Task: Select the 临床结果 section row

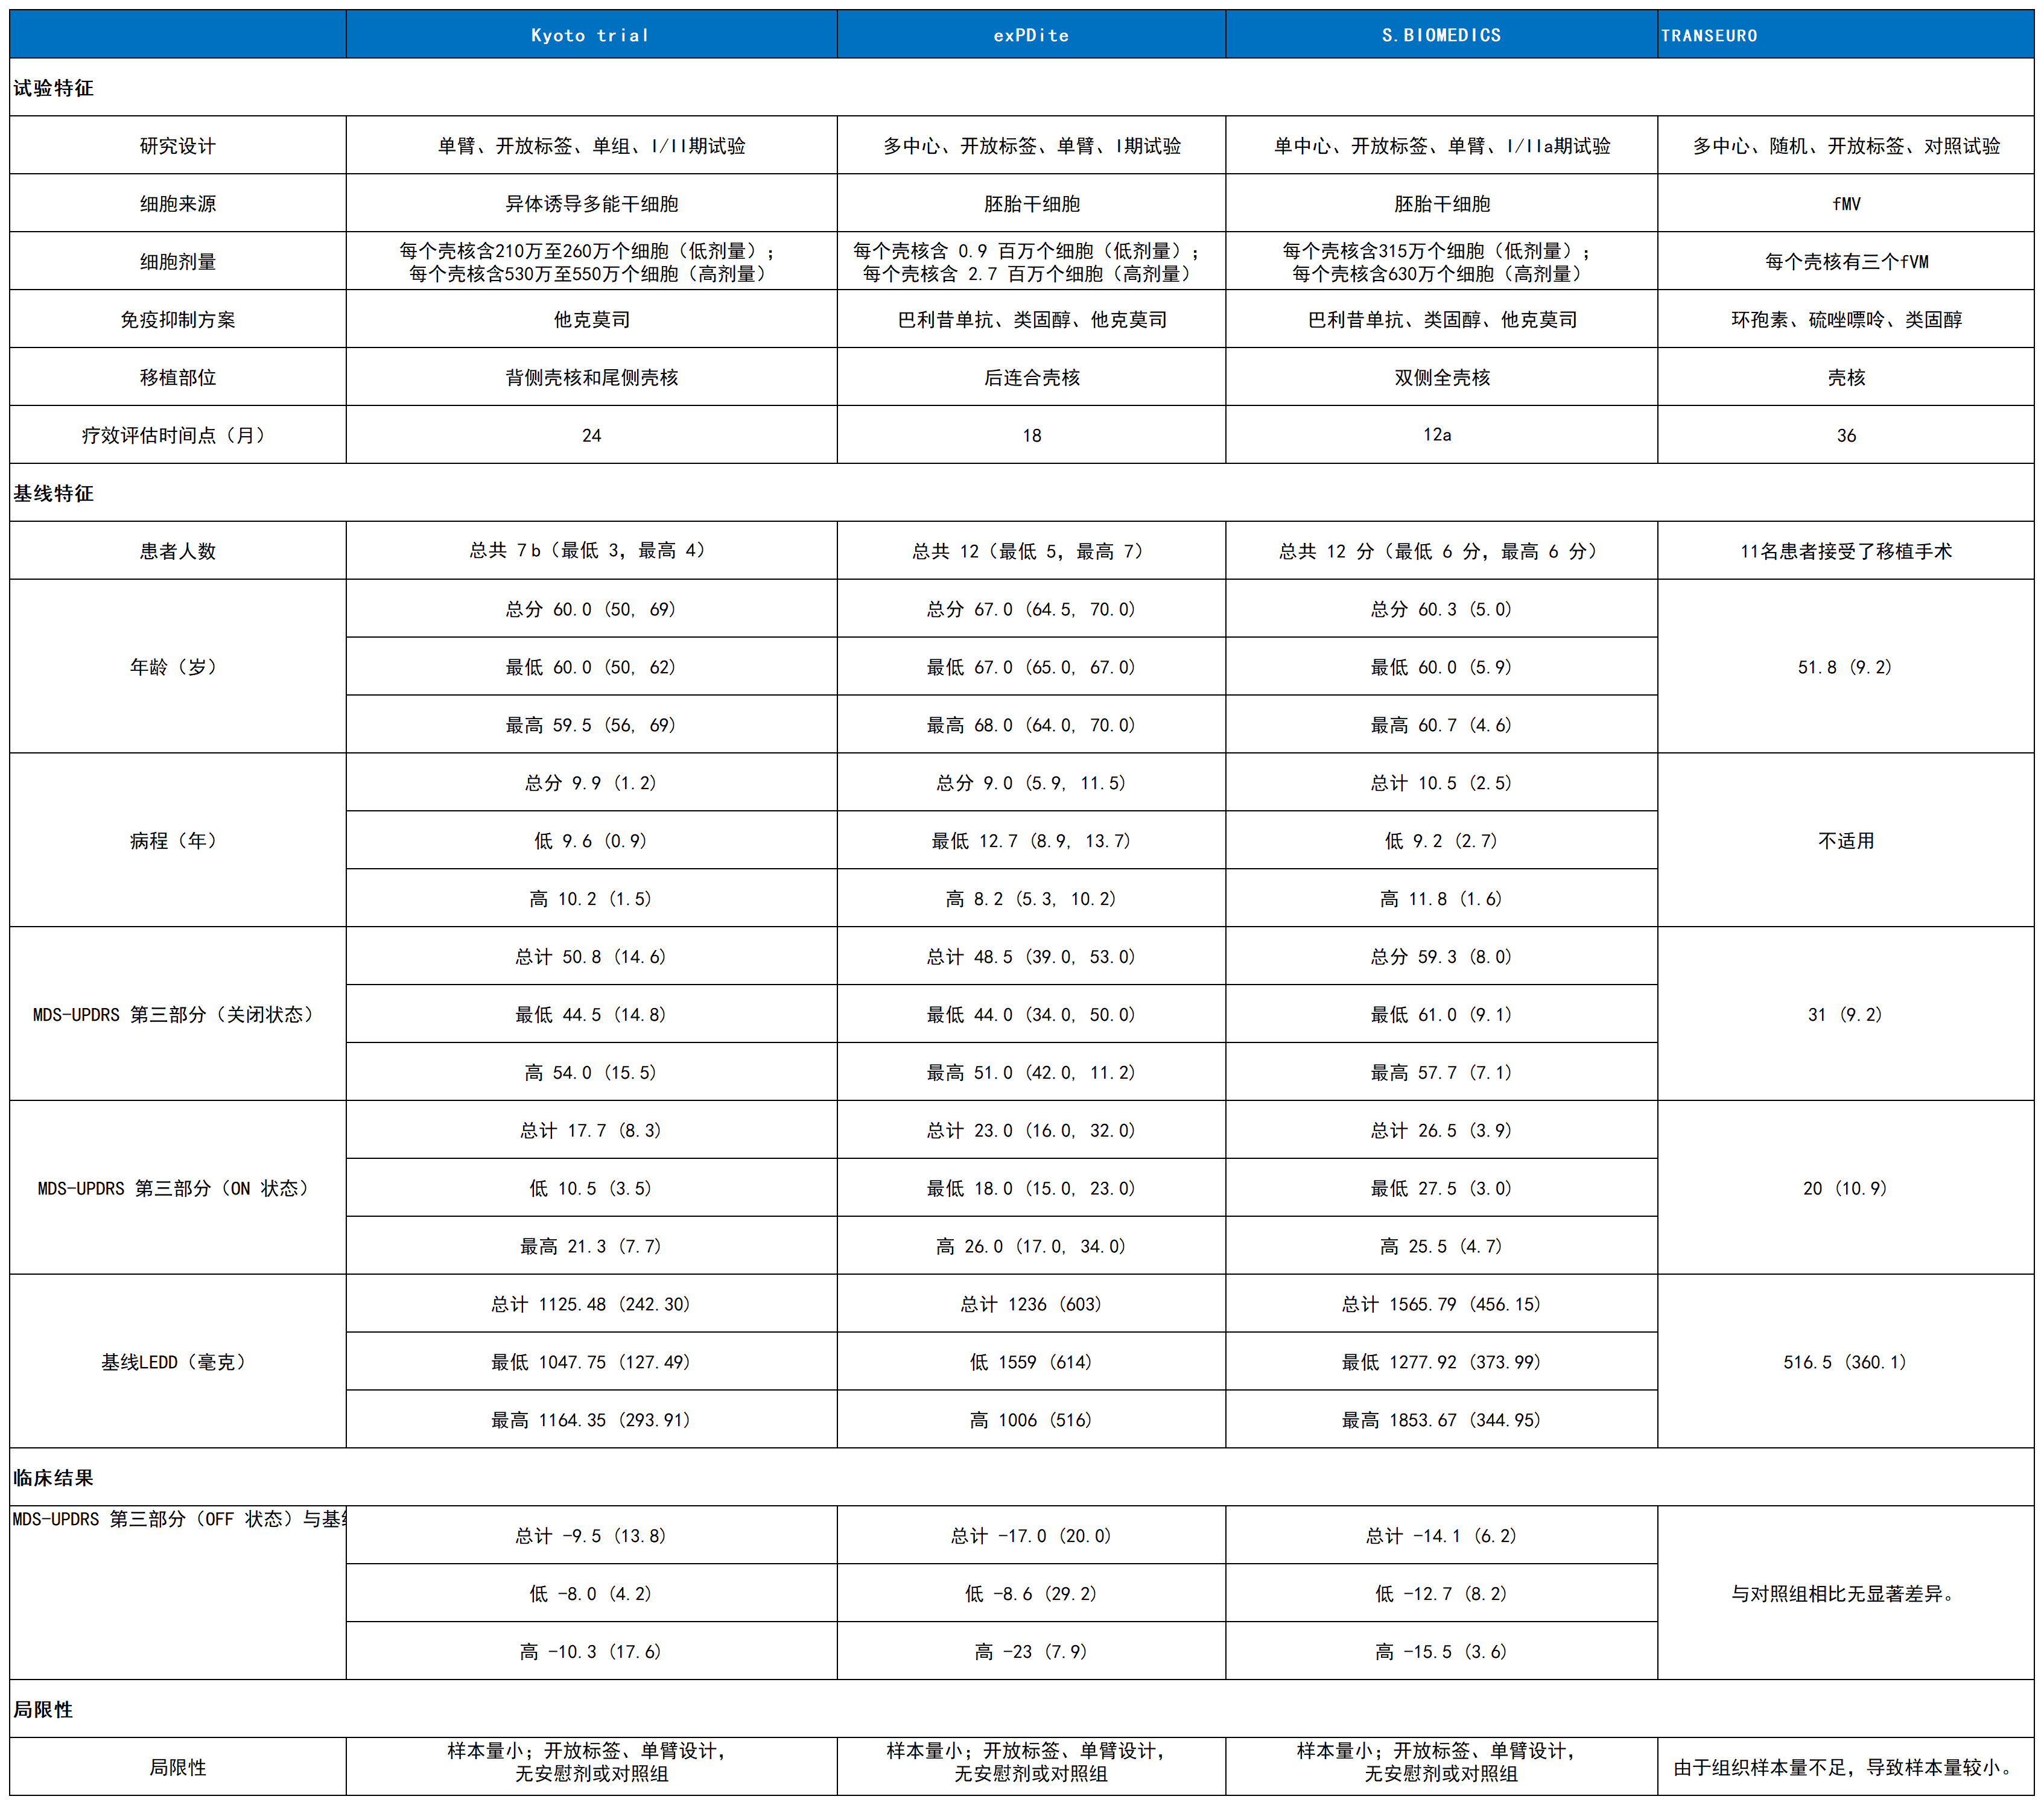Action: click(1021, 1478)
